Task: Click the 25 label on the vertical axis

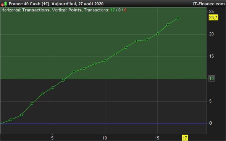Action: [x=211, y=11]
